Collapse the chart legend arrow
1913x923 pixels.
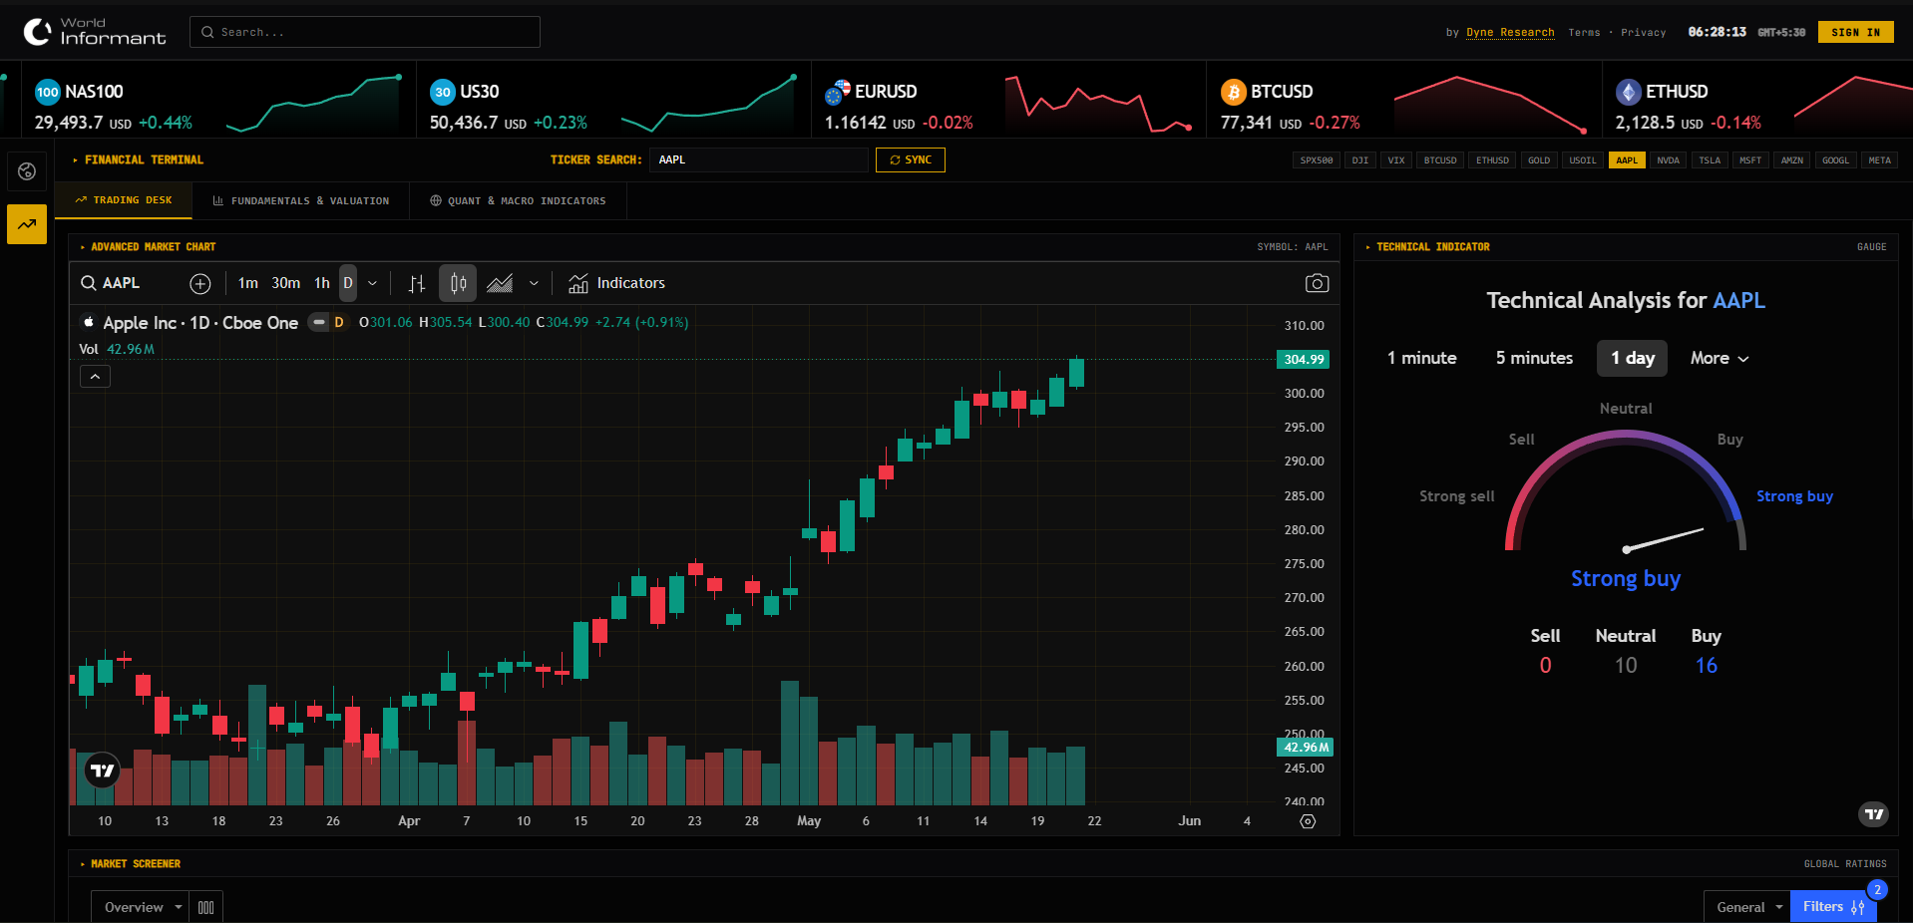(95, 377)
